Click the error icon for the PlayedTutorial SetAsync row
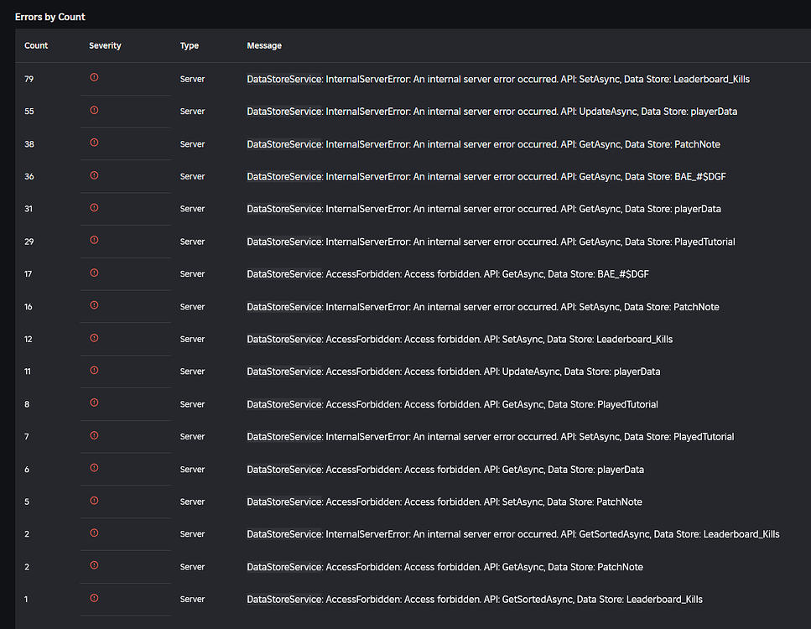The height and width of the screenshot is (629, 811). pos(94,436)
